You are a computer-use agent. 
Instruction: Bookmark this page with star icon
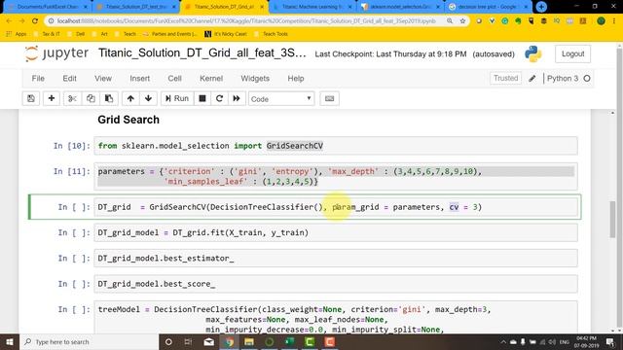[x=462, y=21]
